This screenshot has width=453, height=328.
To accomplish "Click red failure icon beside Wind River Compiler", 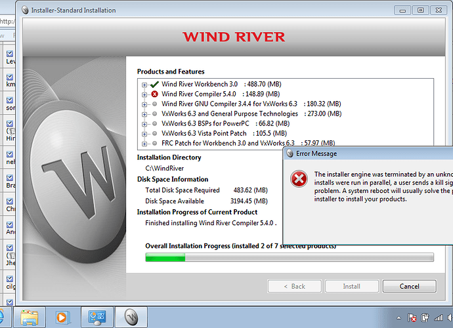I will pyautogui.click(x=155, y=94).
